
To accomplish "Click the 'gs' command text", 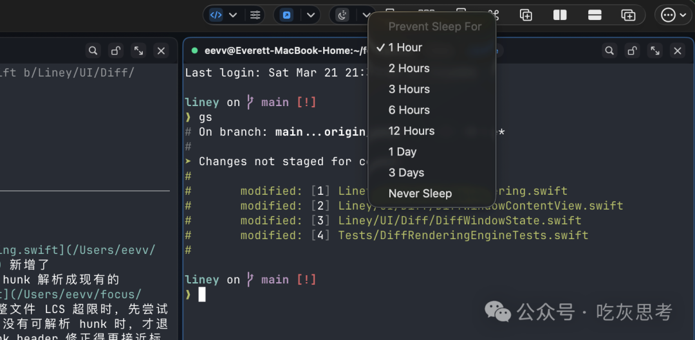I will 205,118.
